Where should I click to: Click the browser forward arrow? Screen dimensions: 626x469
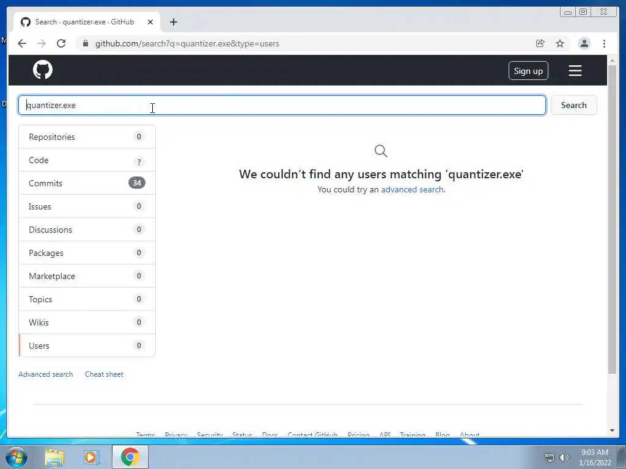point(42,43)
